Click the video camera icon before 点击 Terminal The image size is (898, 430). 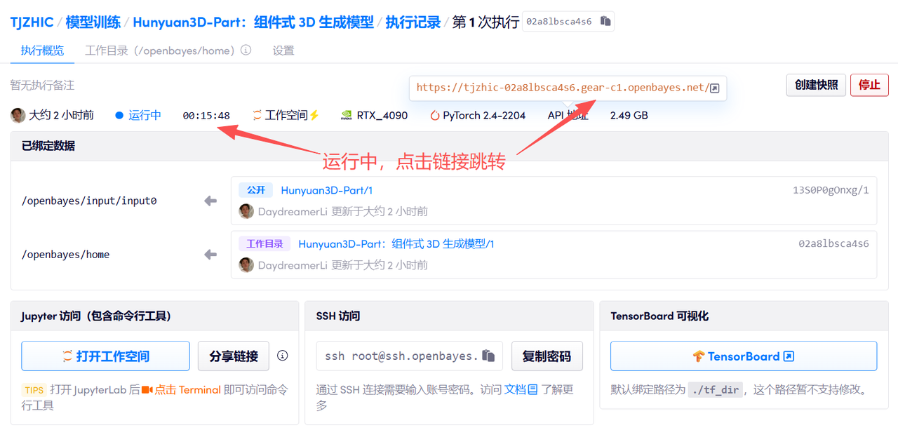147,389
